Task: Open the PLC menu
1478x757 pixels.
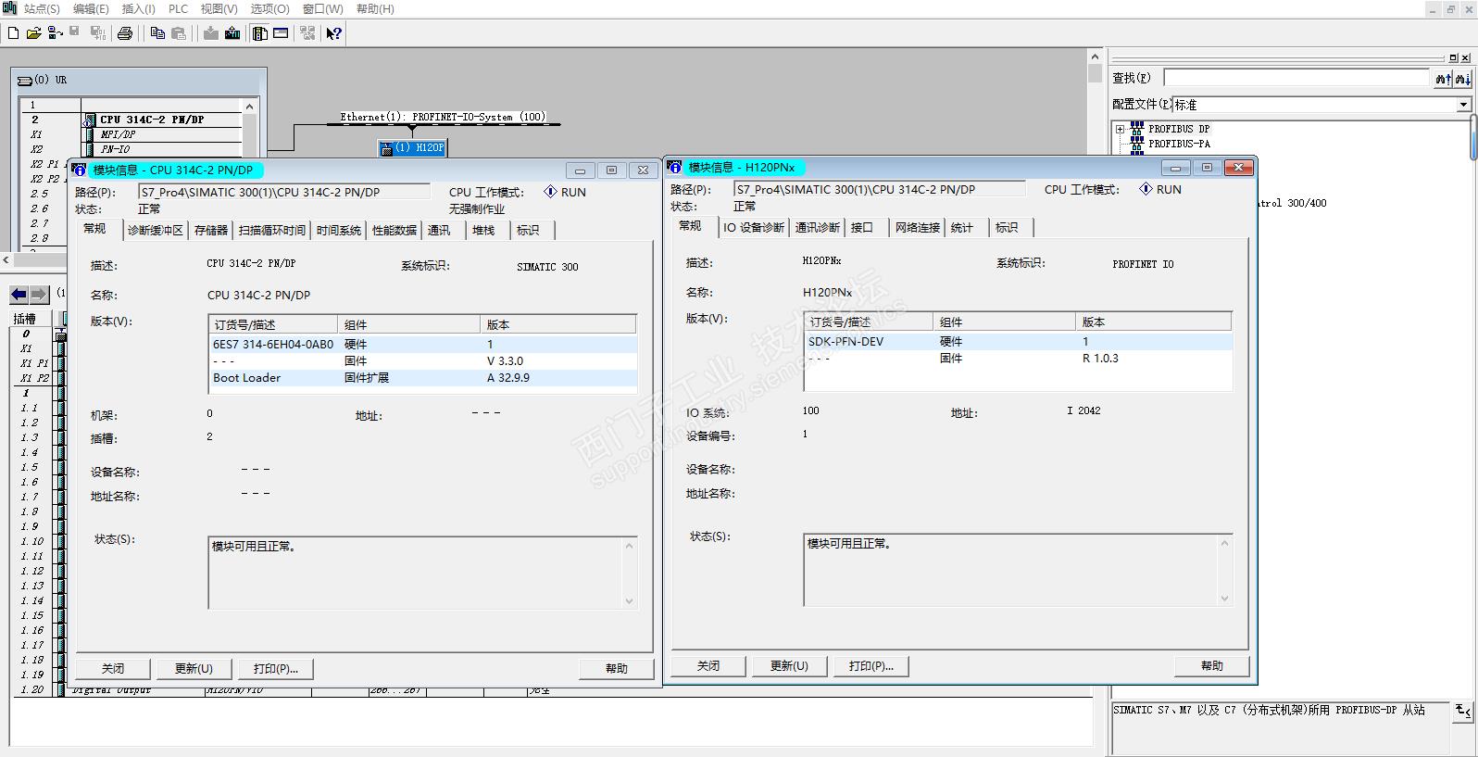Action: coord(179,8)
